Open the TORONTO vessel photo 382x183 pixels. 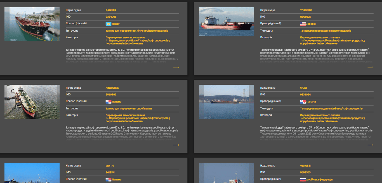click(226, 22)
